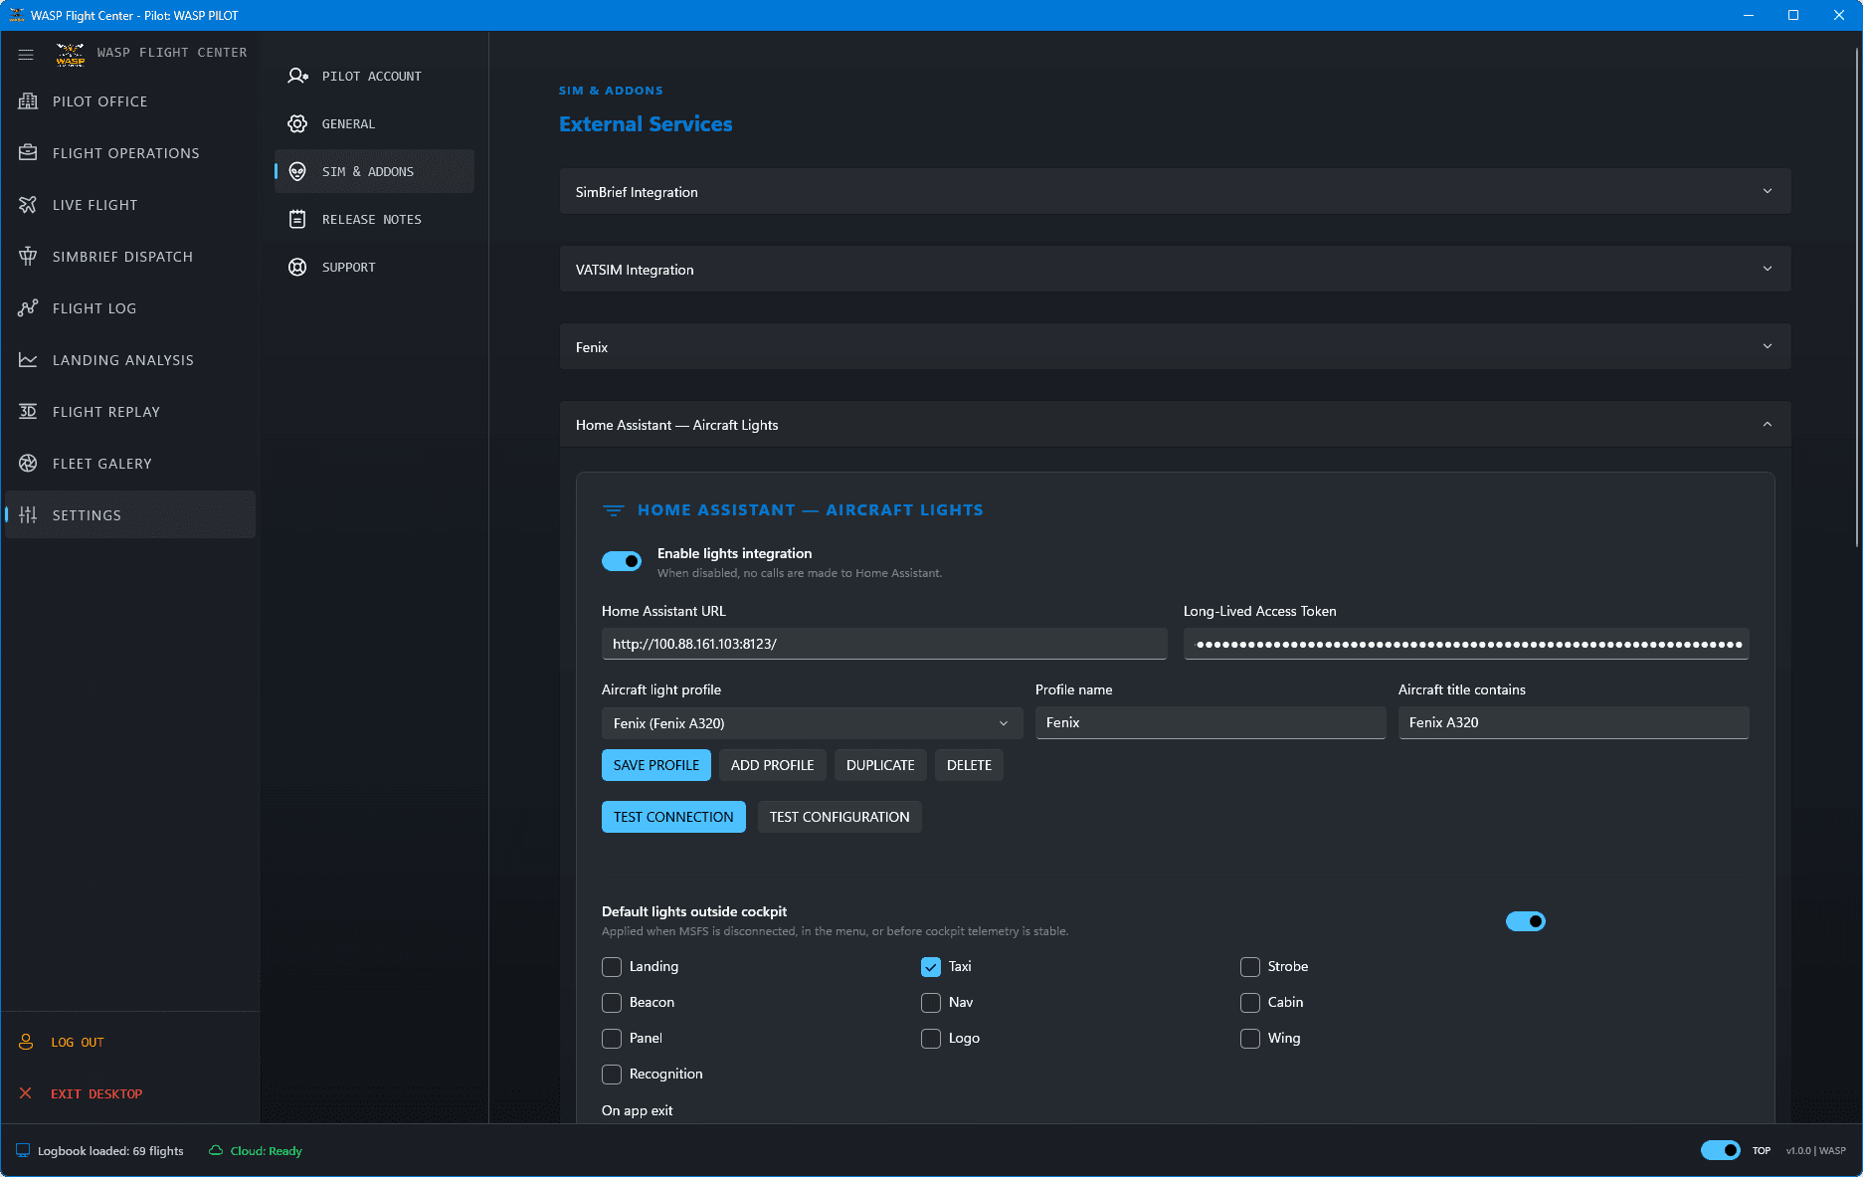Expand the VATSIM Integration section
This screenshot has width=1863, height=1177.
[x=1175, y=269]
